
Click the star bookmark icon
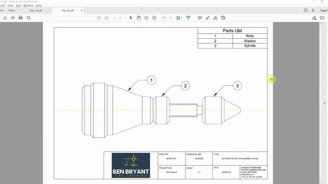point(5,18)
